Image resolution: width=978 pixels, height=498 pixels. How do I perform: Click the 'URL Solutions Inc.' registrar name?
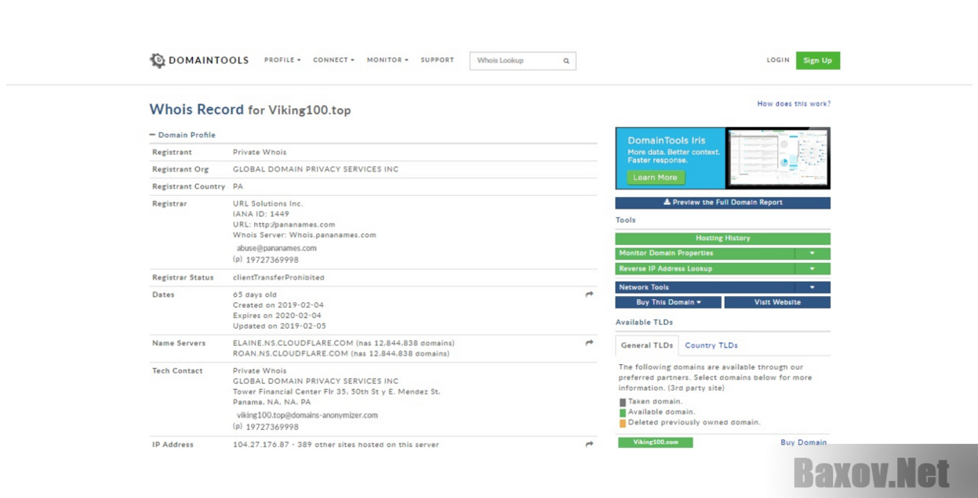[268, 204]
